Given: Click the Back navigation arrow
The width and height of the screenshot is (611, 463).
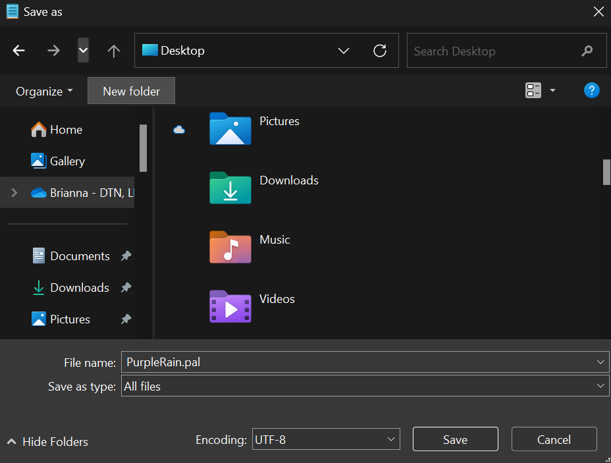Looking at the screenshot, I should point(19,51).
